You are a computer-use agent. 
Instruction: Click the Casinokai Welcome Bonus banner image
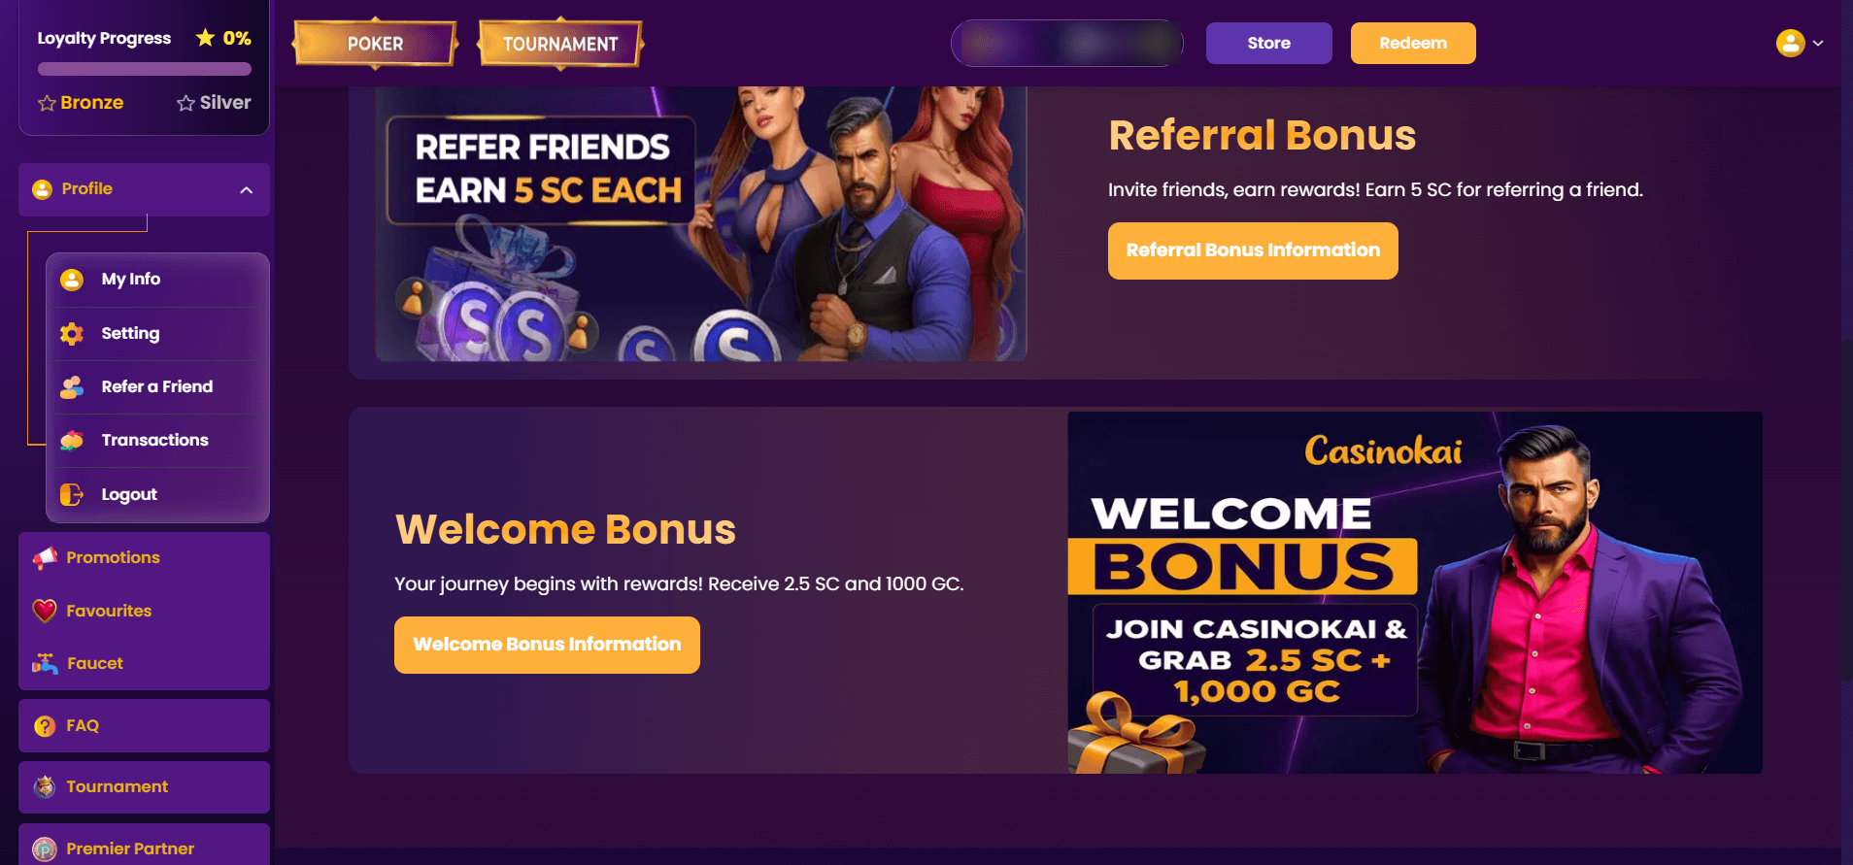[1415, 592]
